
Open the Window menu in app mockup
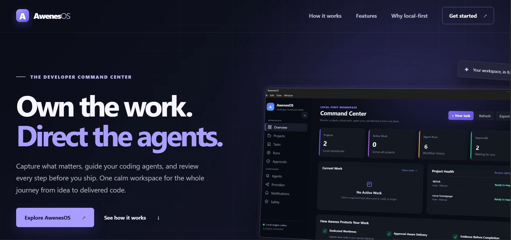tap(288, 96)
